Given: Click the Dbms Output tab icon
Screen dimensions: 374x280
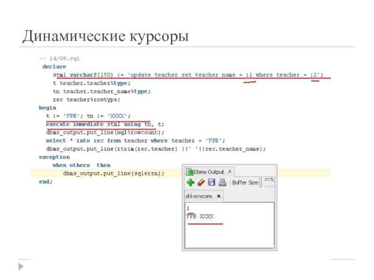Looking at the screenshot, I should (x=189, y=172).
